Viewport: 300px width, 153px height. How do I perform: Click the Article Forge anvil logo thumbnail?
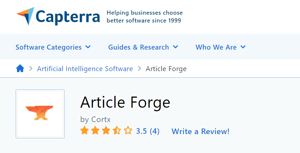pyautogui.click(x=40, y=114)
